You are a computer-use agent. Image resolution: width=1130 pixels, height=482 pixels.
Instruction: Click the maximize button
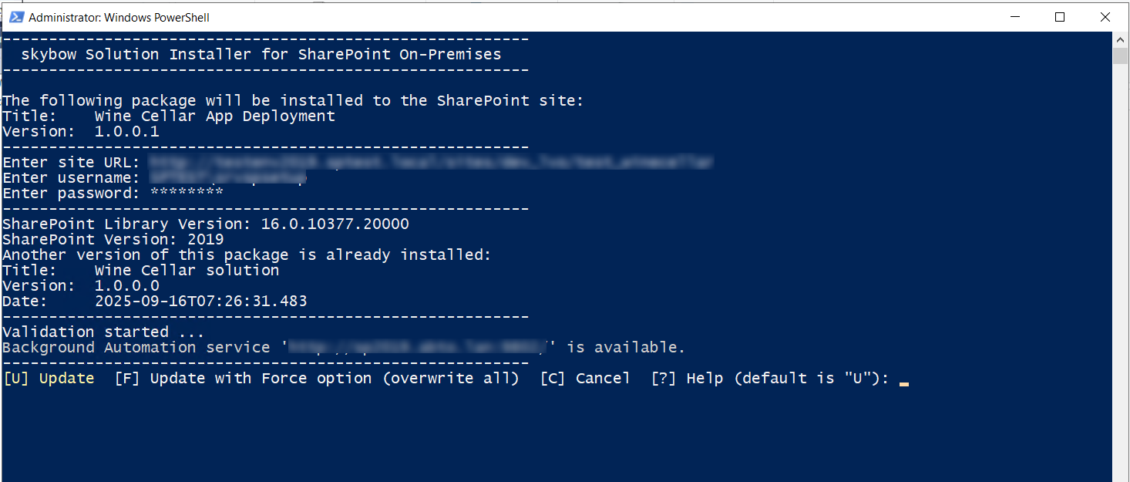[x=1060, y=16]
